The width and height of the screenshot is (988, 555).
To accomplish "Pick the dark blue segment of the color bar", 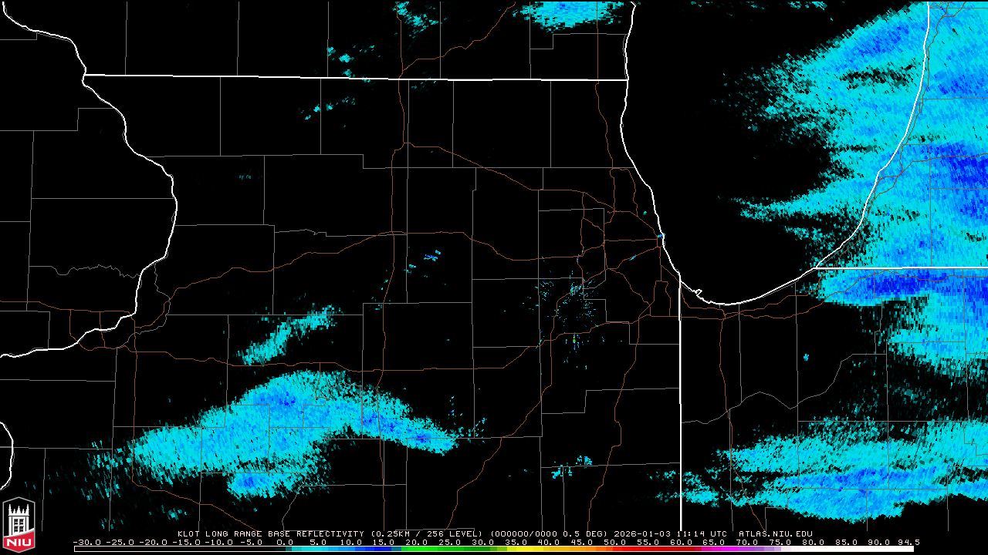I will point(370,549).
